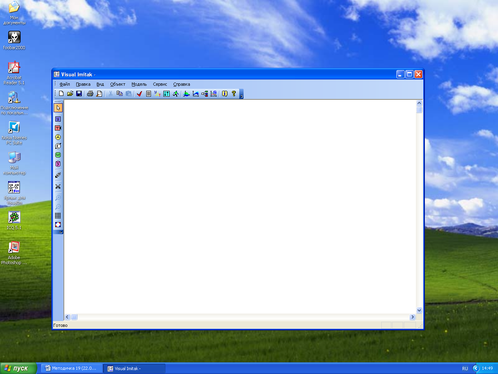This screenshot has width=498, height=374.
Task: Expand hidden tray icons arrow
Action: pos(476,368)
